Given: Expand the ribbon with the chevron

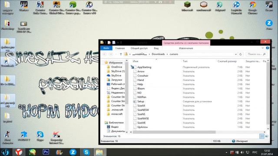Looking at the screenshot, I should [x=262, y=48].
